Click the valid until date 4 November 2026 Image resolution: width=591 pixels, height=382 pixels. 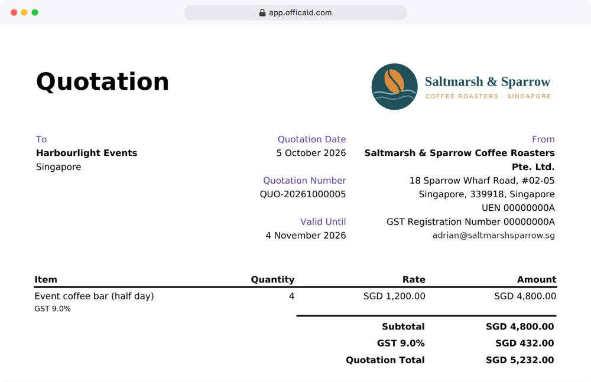click(306, 236)
